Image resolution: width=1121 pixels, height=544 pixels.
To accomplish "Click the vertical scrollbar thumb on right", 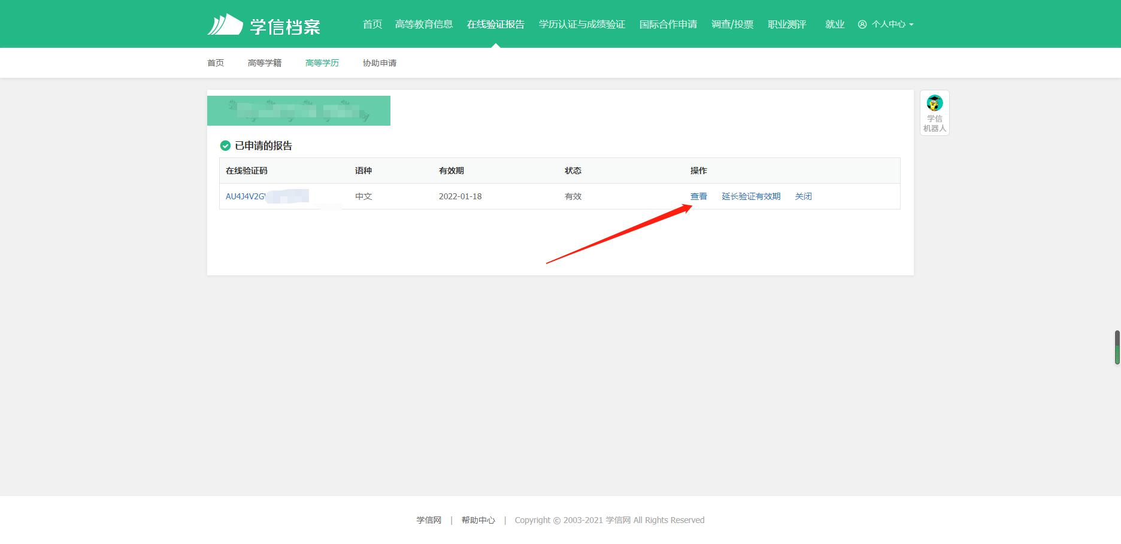I will [x=1117, y=347].
